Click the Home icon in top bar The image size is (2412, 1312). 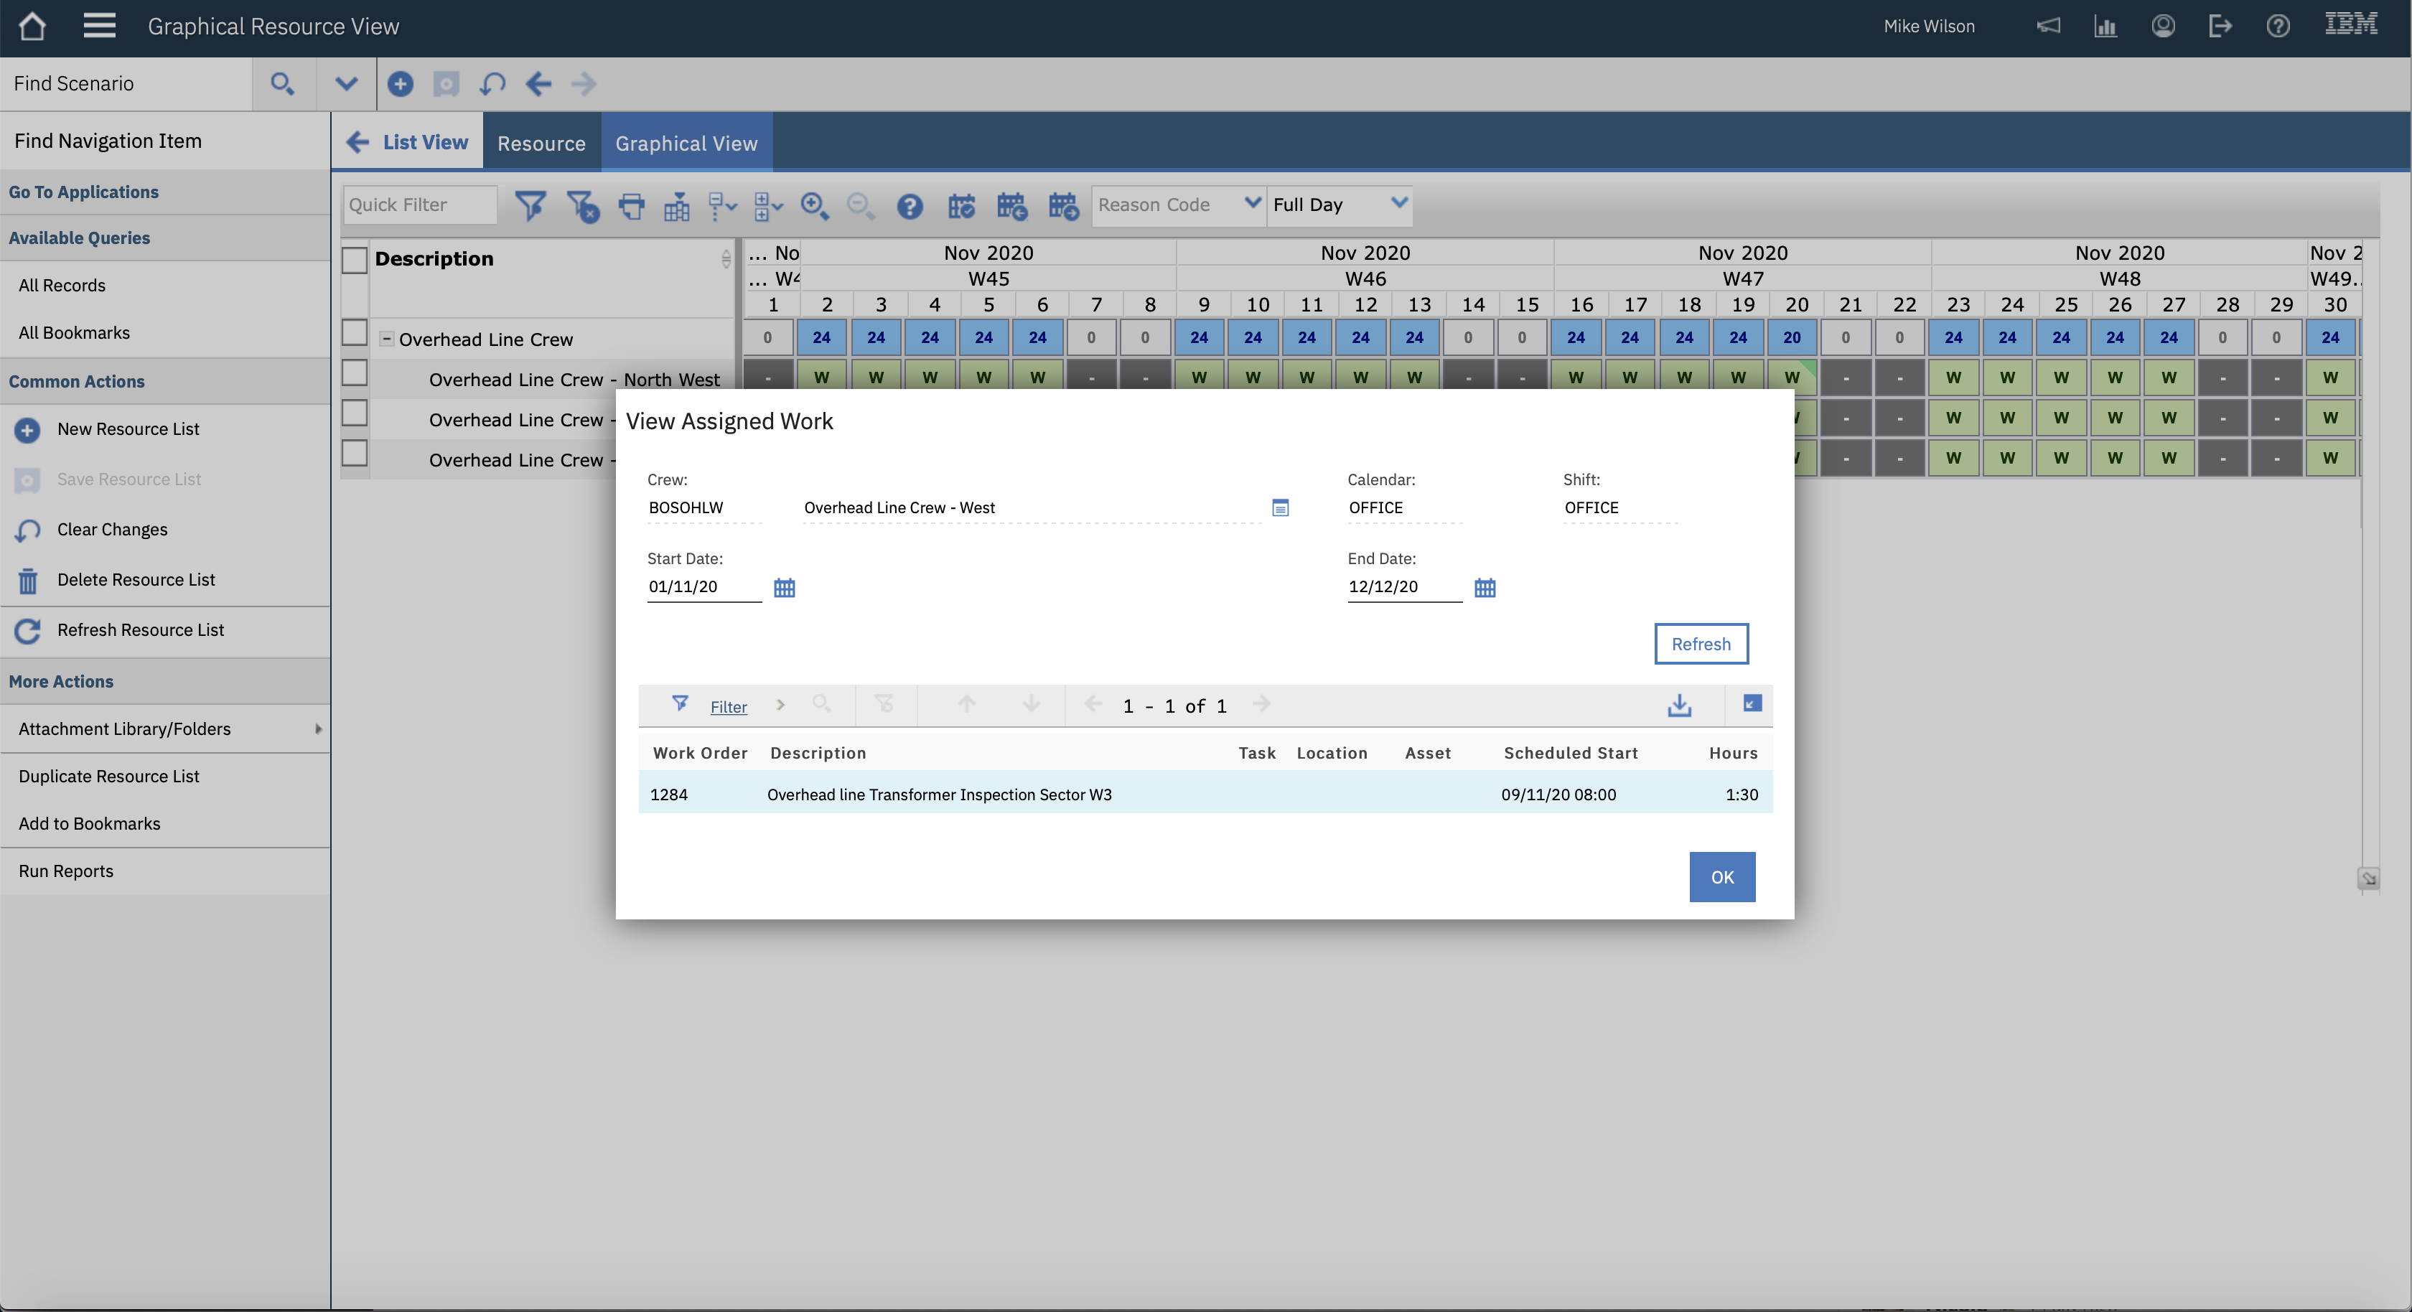point(32,27)
